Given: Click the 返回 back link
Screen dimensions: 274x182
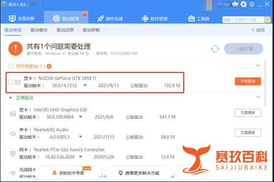Looking at the screenshot, I should click(258, 30).
